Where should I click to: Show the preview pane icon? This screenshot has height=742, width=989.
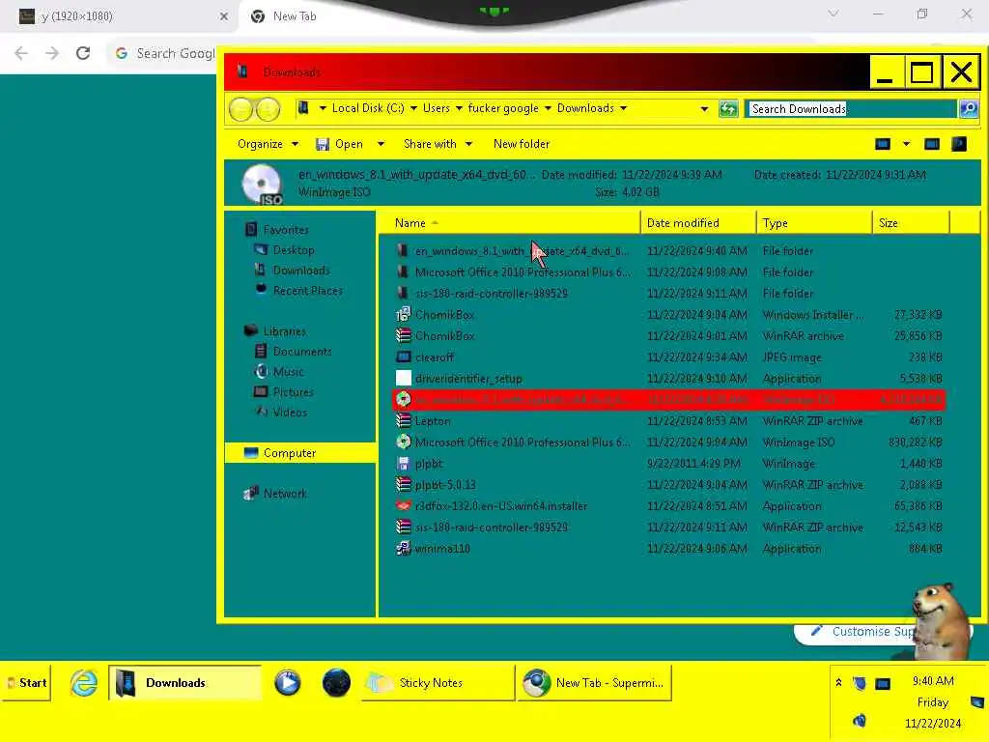932,144
